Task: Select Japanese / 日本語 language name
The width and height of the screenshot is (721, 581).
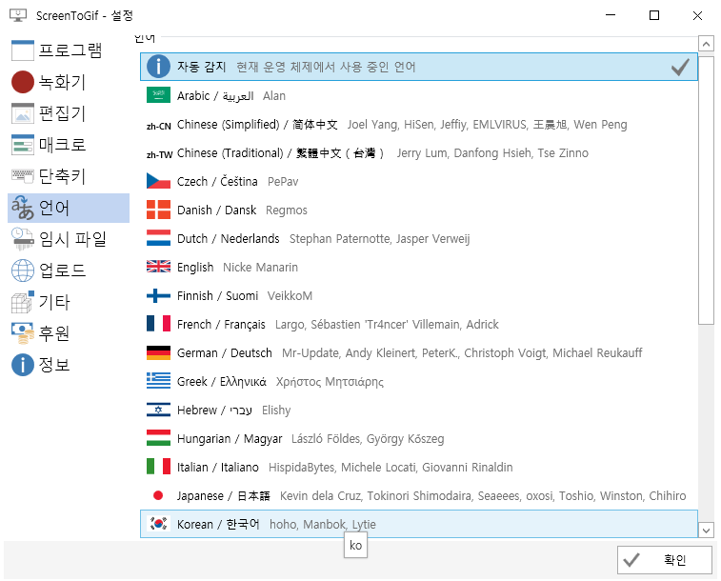Action: [x=224, y=495]
